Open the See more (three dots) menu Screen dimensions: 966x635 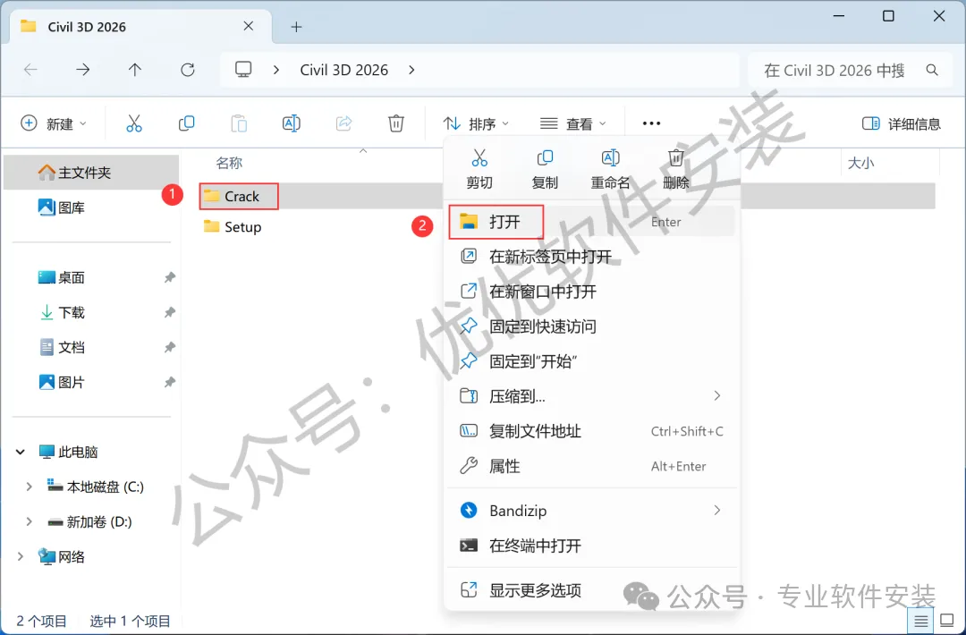coord(651,123)
